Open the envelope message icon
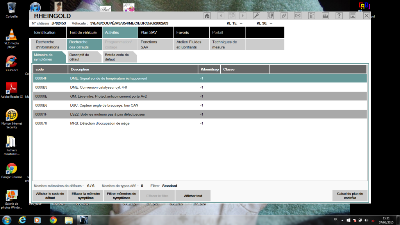400x225 pixels. coord(298,16)
